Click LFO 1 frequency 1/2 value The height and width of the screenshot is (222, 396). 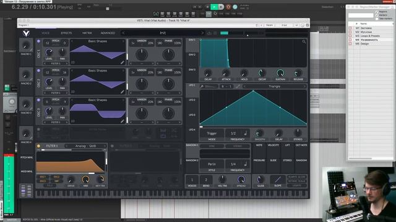click(233, 133)
